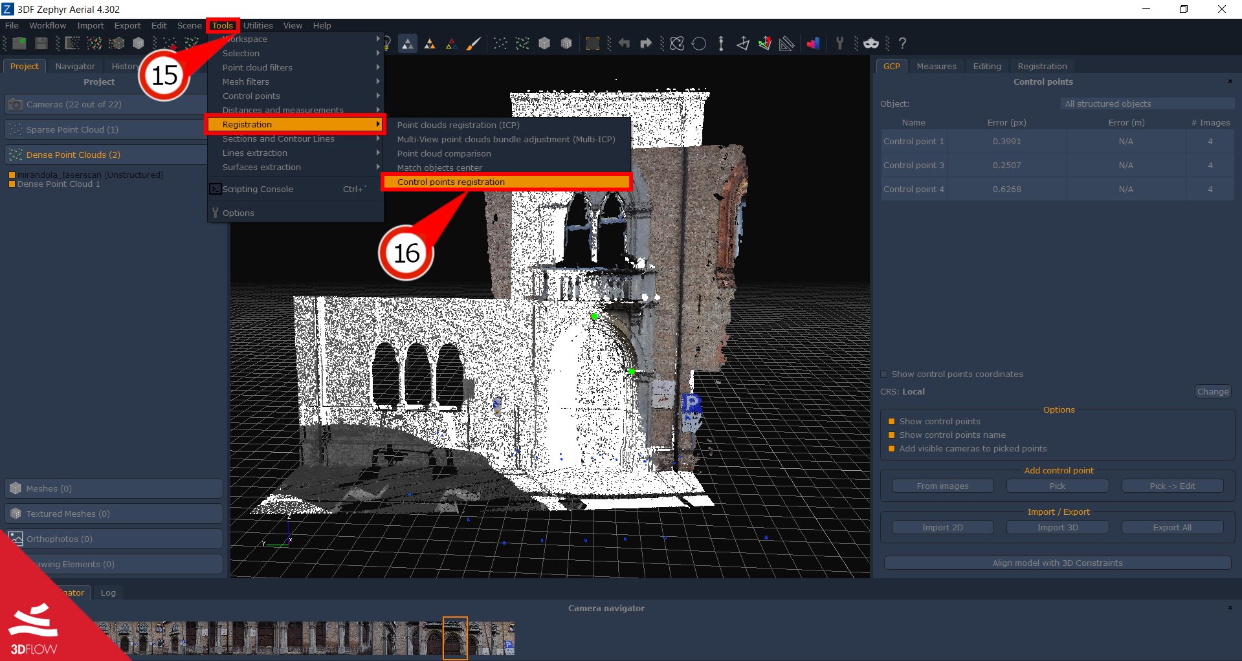The width and height of the screenshot is (1242, 661).
Task: Select the paintbrush tool in toolbar
Action: coord(474,43)
